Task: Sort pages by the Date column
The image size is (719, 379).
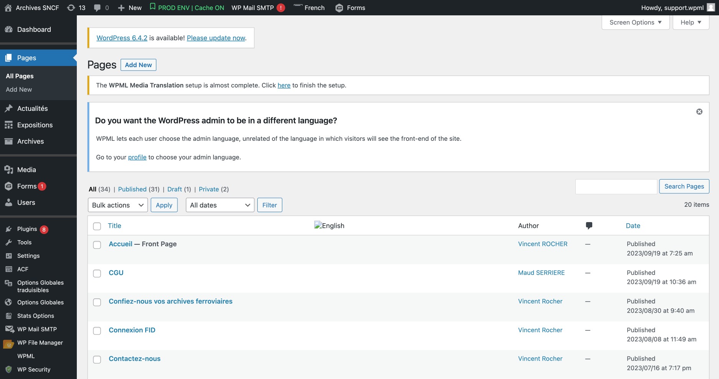Action: pos(633,226)
